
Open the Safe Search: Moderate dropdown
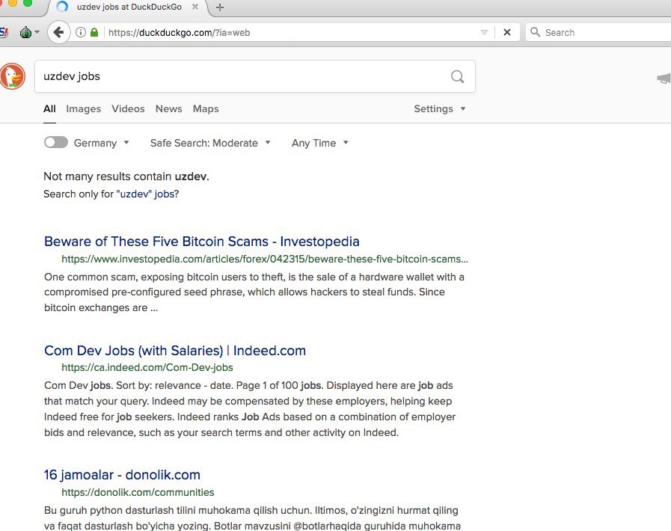210,143
